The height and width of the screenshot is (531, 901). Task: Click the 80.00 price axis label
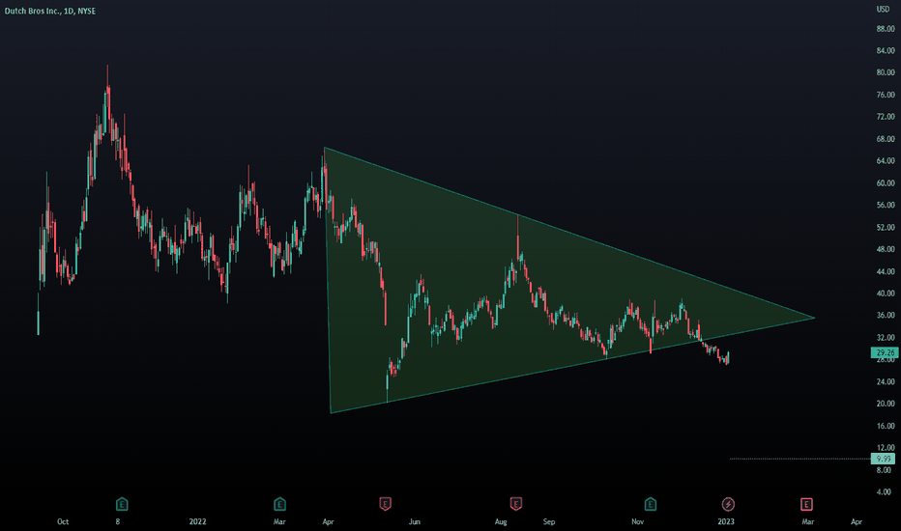pyautogui.click(x=886, y=72)
